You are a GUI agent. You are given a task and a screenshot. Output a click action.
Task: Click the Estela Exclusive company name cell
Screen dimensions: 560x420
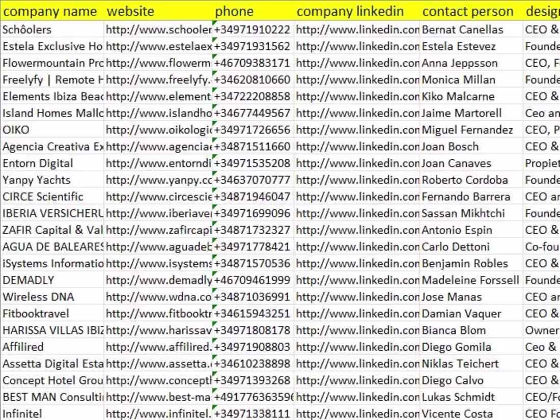tap(52, 46)
